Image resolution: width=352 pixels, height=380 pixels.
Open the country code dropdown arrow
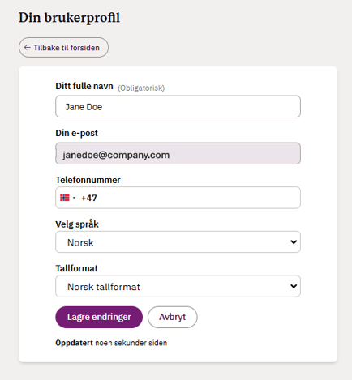point(74,198)
